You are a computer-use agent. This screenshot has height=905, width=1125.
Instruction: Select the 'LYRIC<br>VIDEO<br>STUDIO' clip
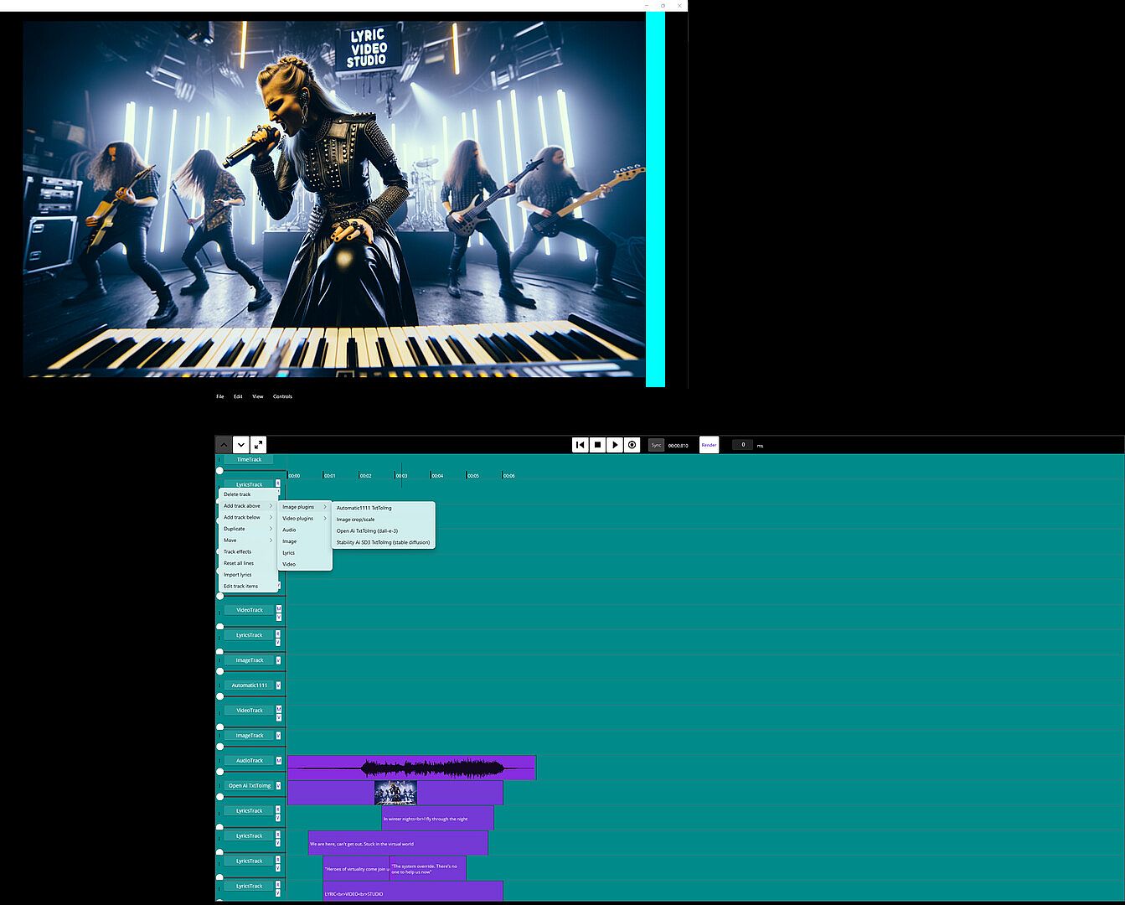point(413,892)
